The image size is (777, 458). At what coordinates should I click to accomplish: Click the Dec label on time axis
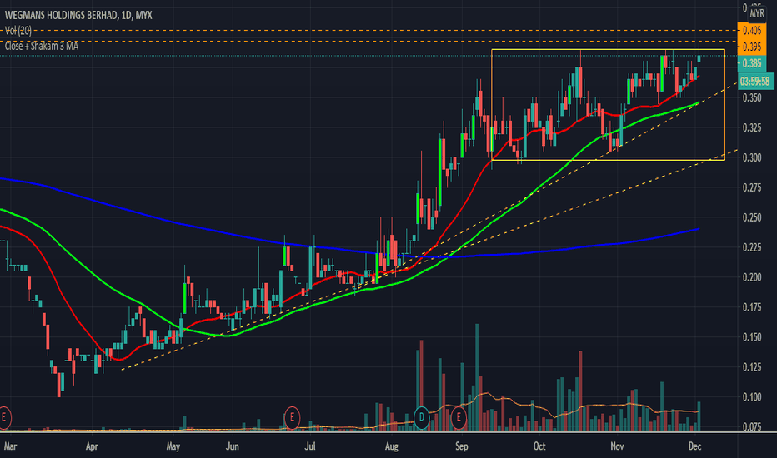tap(694, 446)
